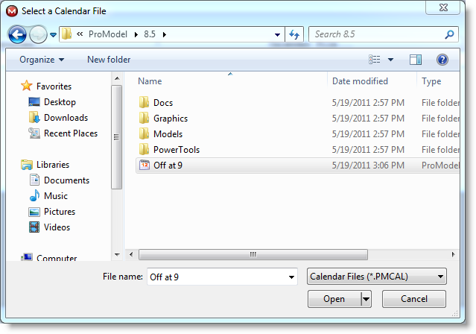This screenshot has width=476, height=334.
Task: Toggle the preview pane icon
Action: pyautogui.click(x=416, y=60)
